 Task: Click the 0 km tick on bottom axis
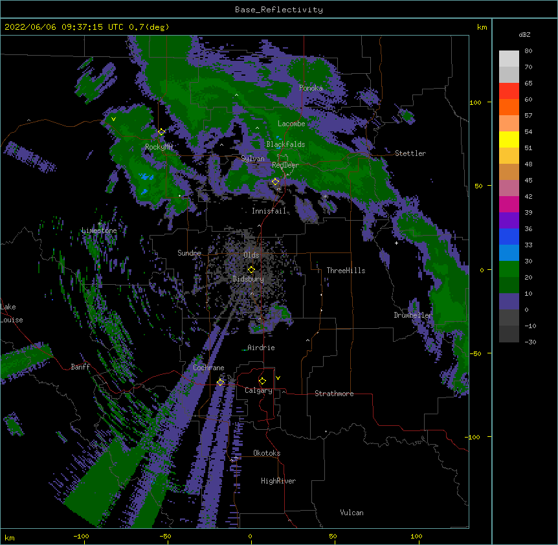pos(250,536)
